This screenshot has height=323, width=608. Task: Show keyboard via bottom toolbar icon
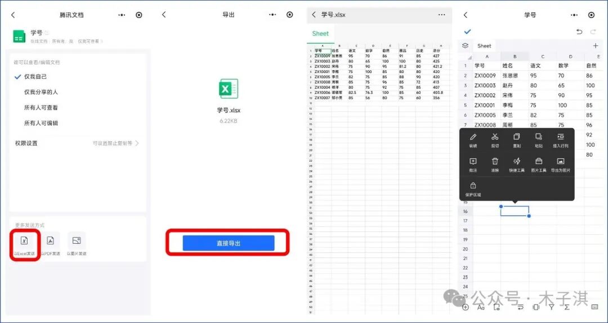[x=595, y=307]
